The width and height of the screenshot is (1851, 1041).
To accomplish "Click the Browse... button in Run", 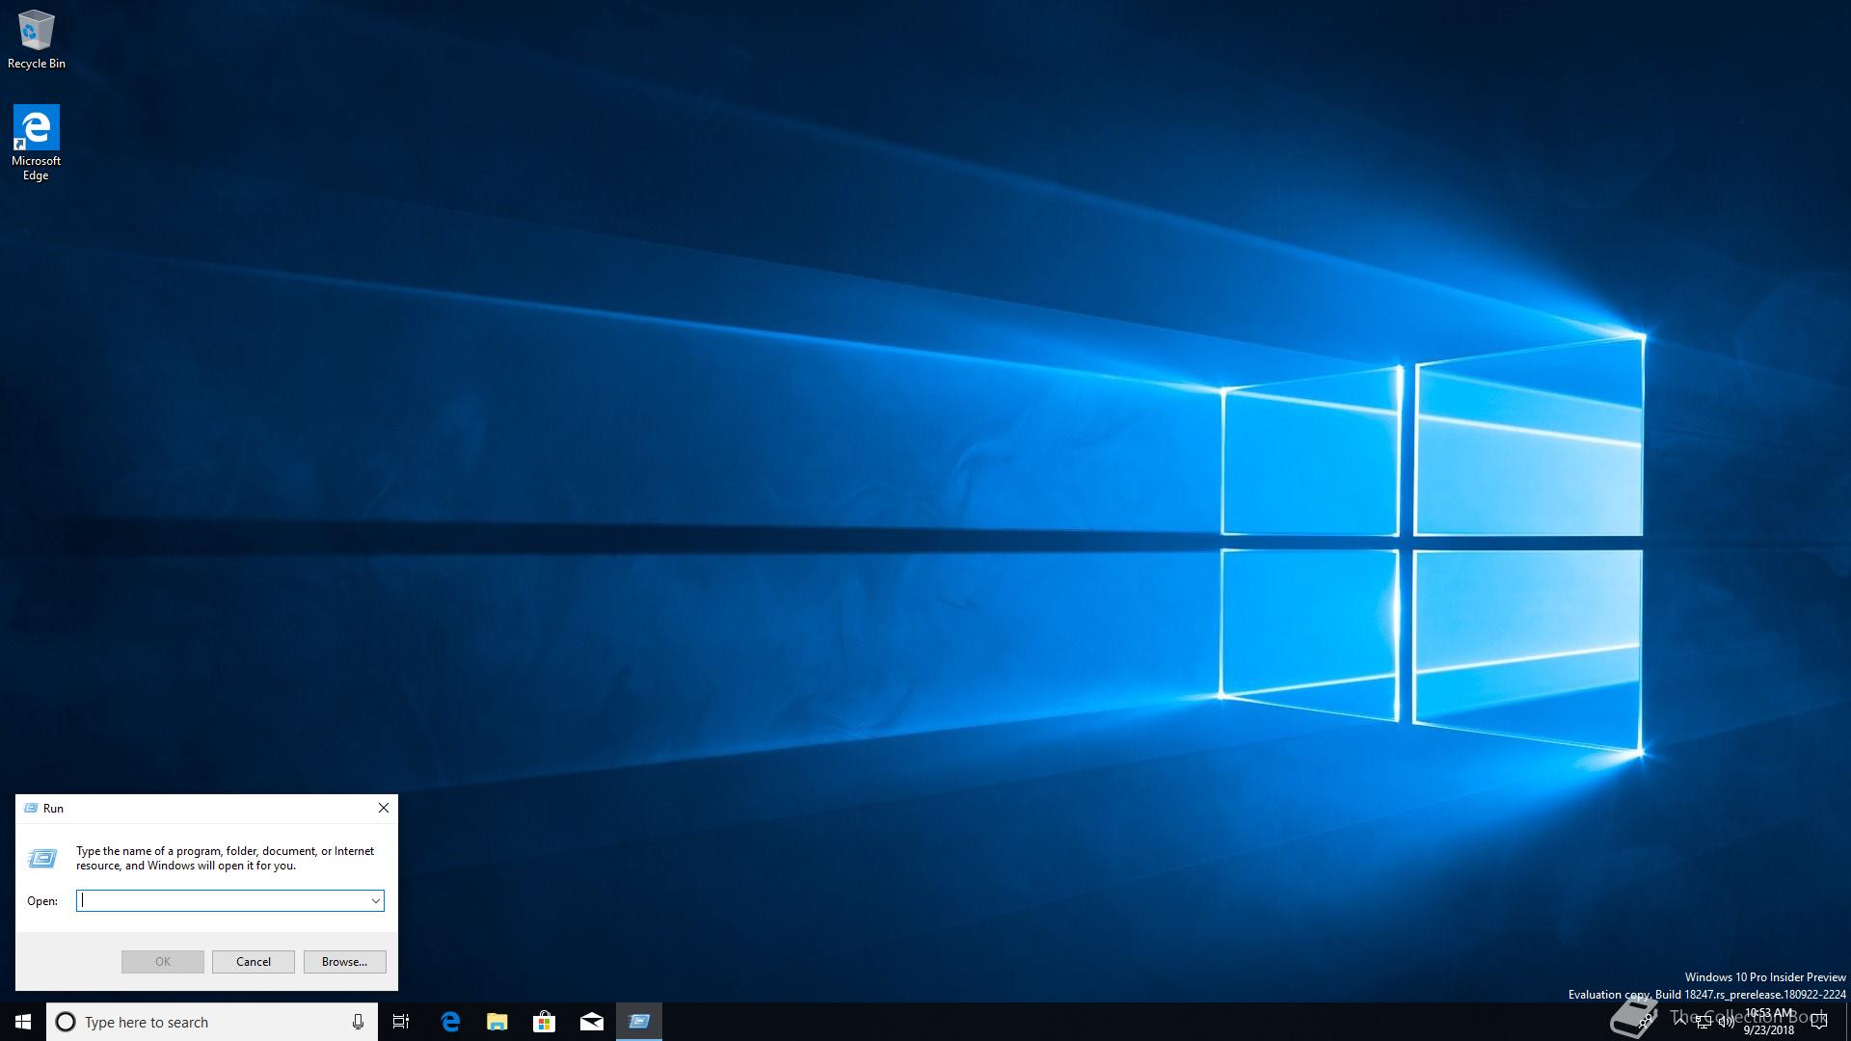I will 344,962.
